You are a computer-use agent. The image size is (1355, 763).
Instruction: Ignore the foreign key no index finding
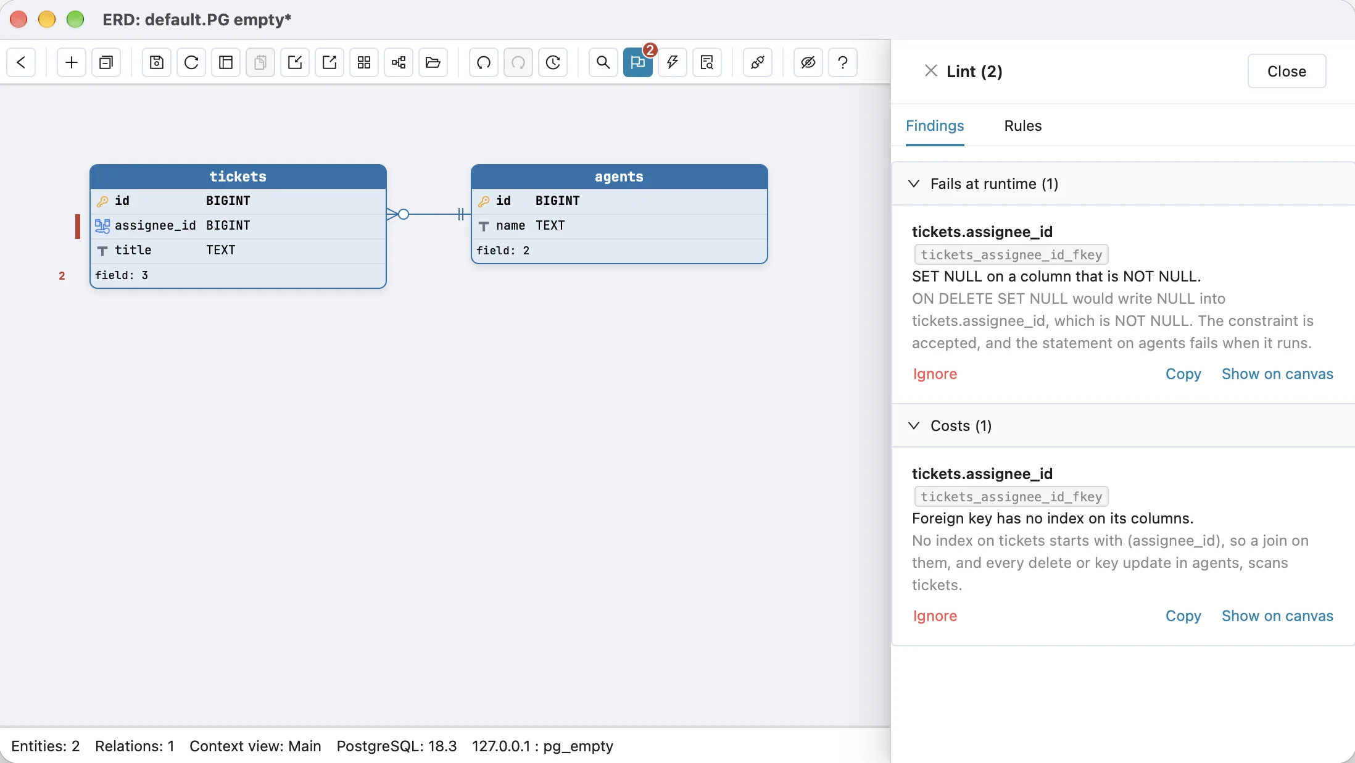pos(935,616)
